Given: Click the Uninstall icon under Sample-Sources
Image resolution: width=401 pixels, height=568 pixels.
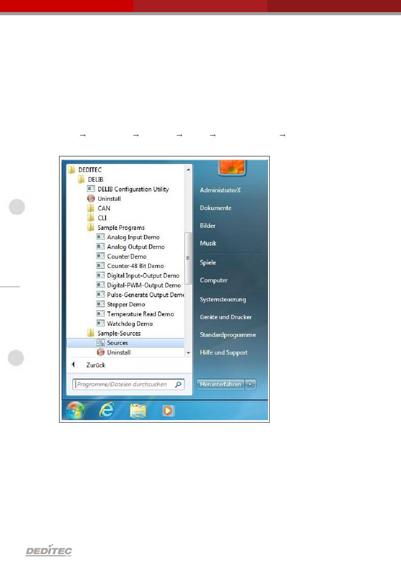Looking at the screenshot, I should 100,352.
